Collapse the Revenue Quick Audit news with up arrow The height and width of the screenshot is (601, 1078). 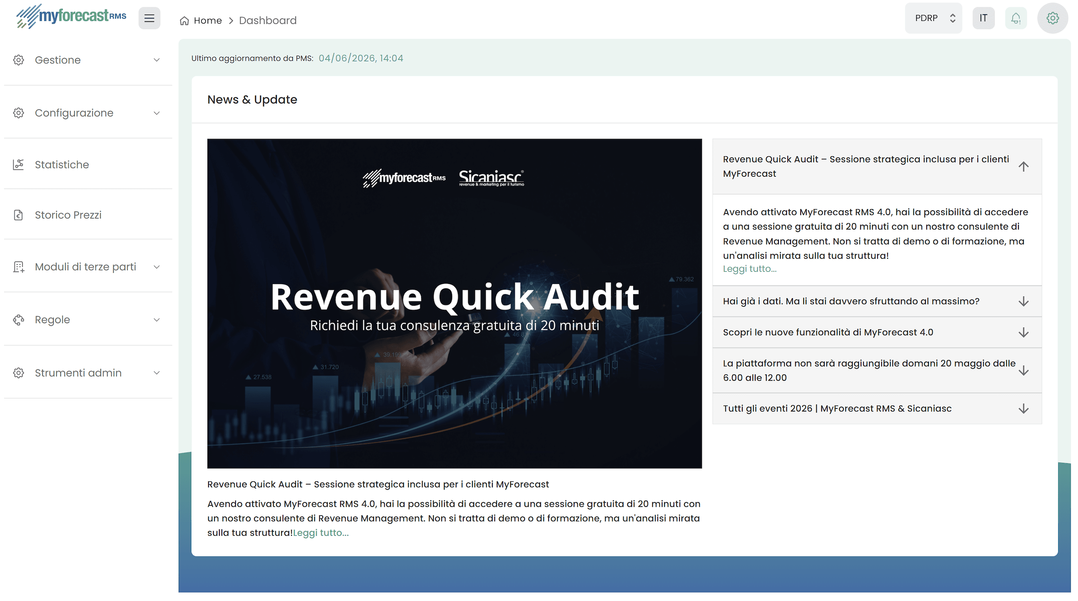click(x=1024, y=167)
